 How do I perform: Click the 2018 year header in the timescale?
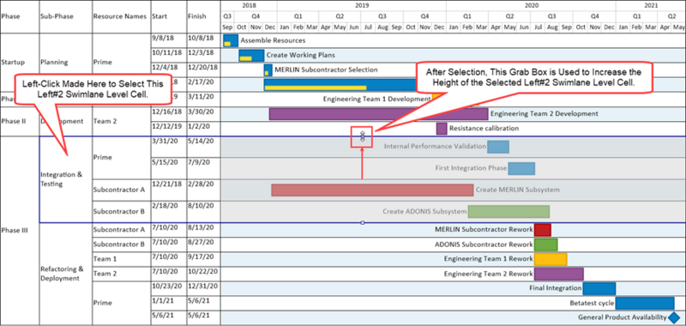249,6
